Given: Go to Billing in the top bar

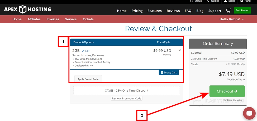Looking at the screenshot, I should (230, 1).
